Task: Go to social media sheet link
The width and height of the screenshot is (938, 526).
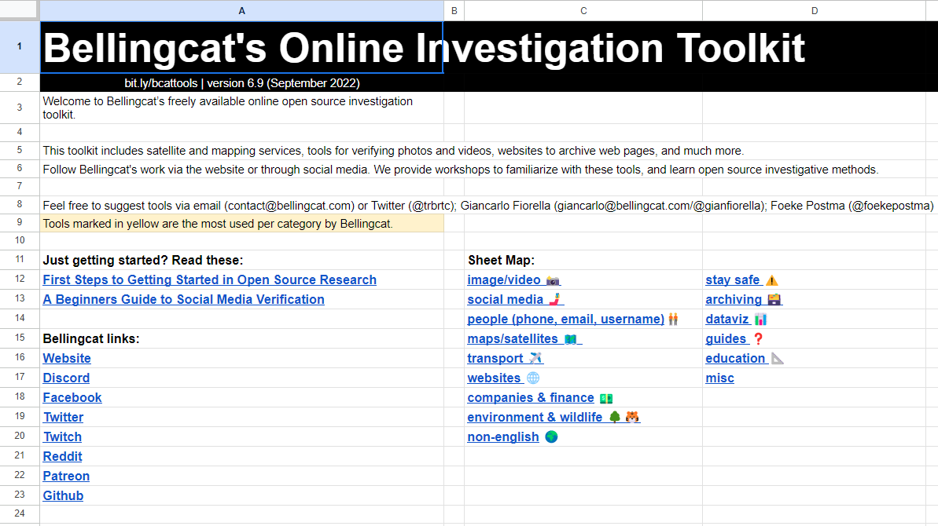Action: (x=506, y=300)
